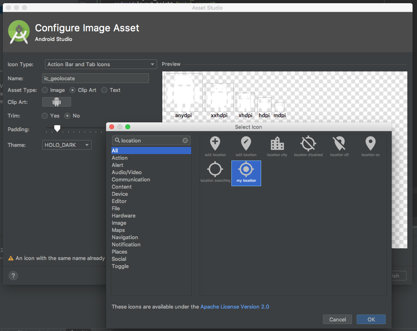Choose the edit location icon

[246, 146]
